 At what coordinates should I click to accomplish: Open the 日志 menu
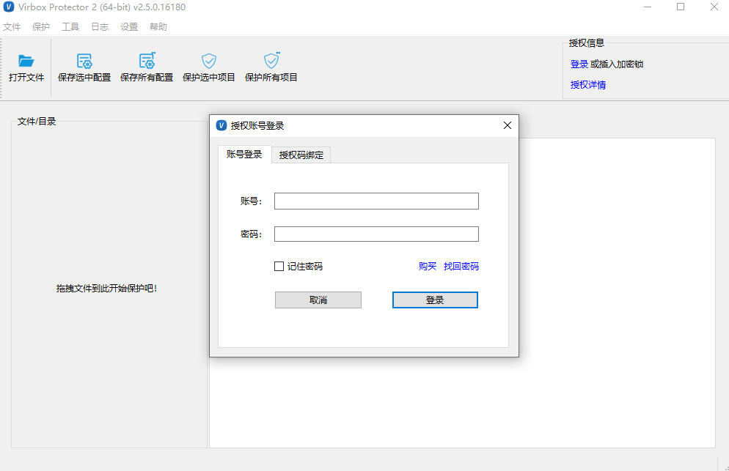(x=100, y=27)
